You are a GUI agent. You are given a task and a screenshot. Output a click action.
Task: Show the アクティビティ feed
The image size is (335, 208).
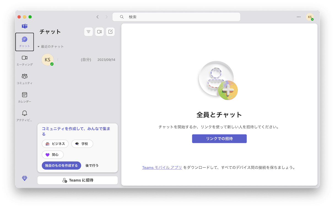pyautogui.click(x=25, y=116)
